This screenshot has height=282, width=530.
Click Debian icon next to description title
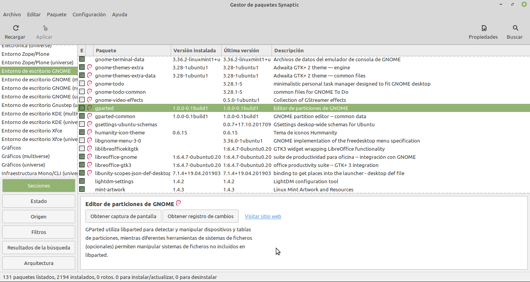[178, 203]
